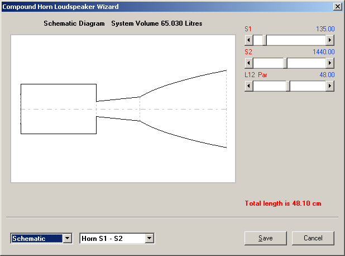Open the Horn S1 - S2 dropdown
The image size is (345, 256).
pos(150,238)
